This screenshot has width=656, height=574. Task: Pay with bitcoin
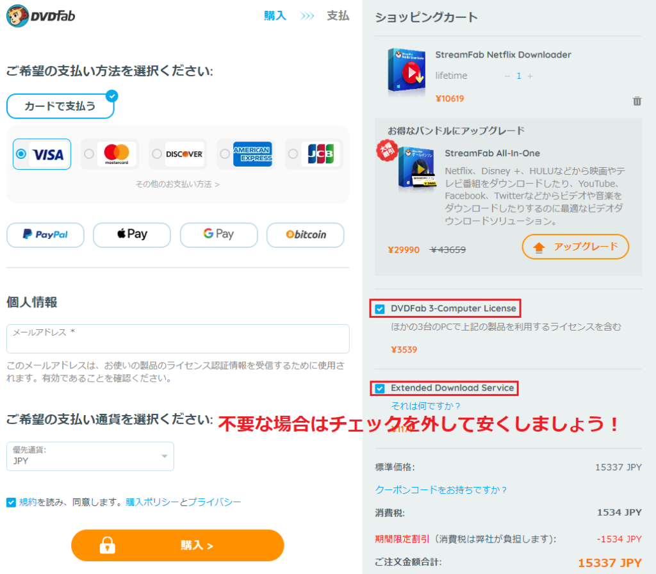point(306,234)
